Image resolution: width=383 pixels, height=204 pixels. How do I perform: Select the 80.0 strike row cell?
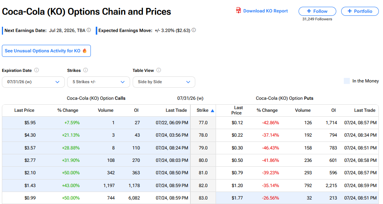(x=203, y=160)
